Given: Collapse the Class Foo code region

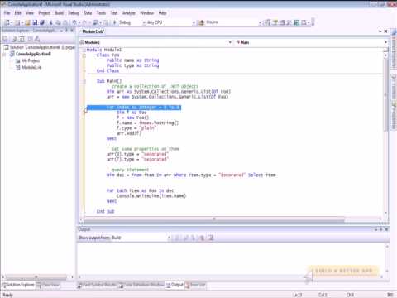Looking at the screenshot, I should point(84,55).
